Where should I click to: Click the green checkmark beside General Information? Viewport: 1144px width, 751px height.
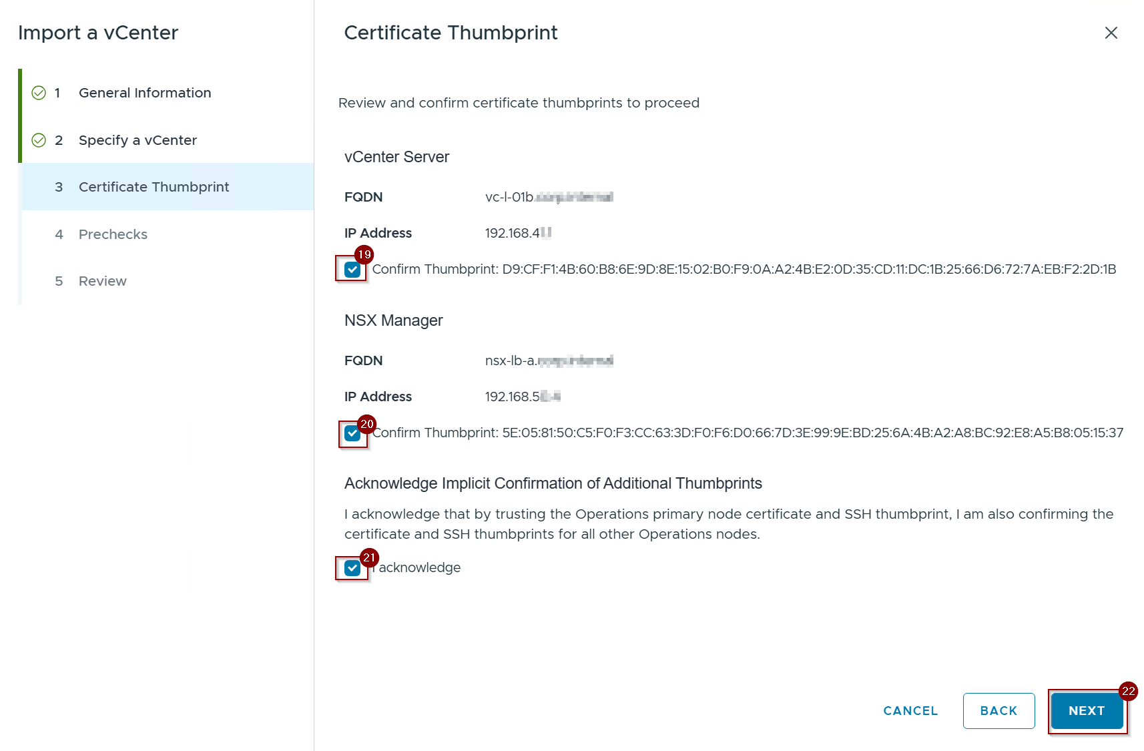click(x=39, y=93)
